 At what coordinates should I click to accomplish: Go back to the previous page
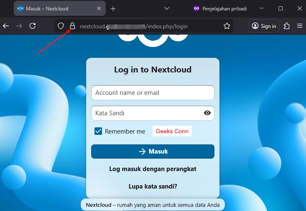(x=6, y=26)
